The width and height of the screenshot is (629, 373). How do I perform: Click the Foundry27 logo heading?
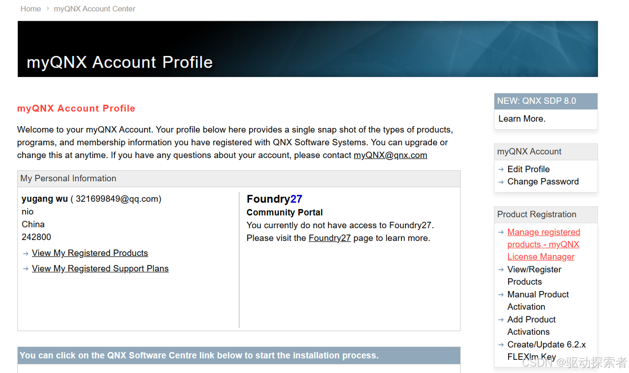274,199
